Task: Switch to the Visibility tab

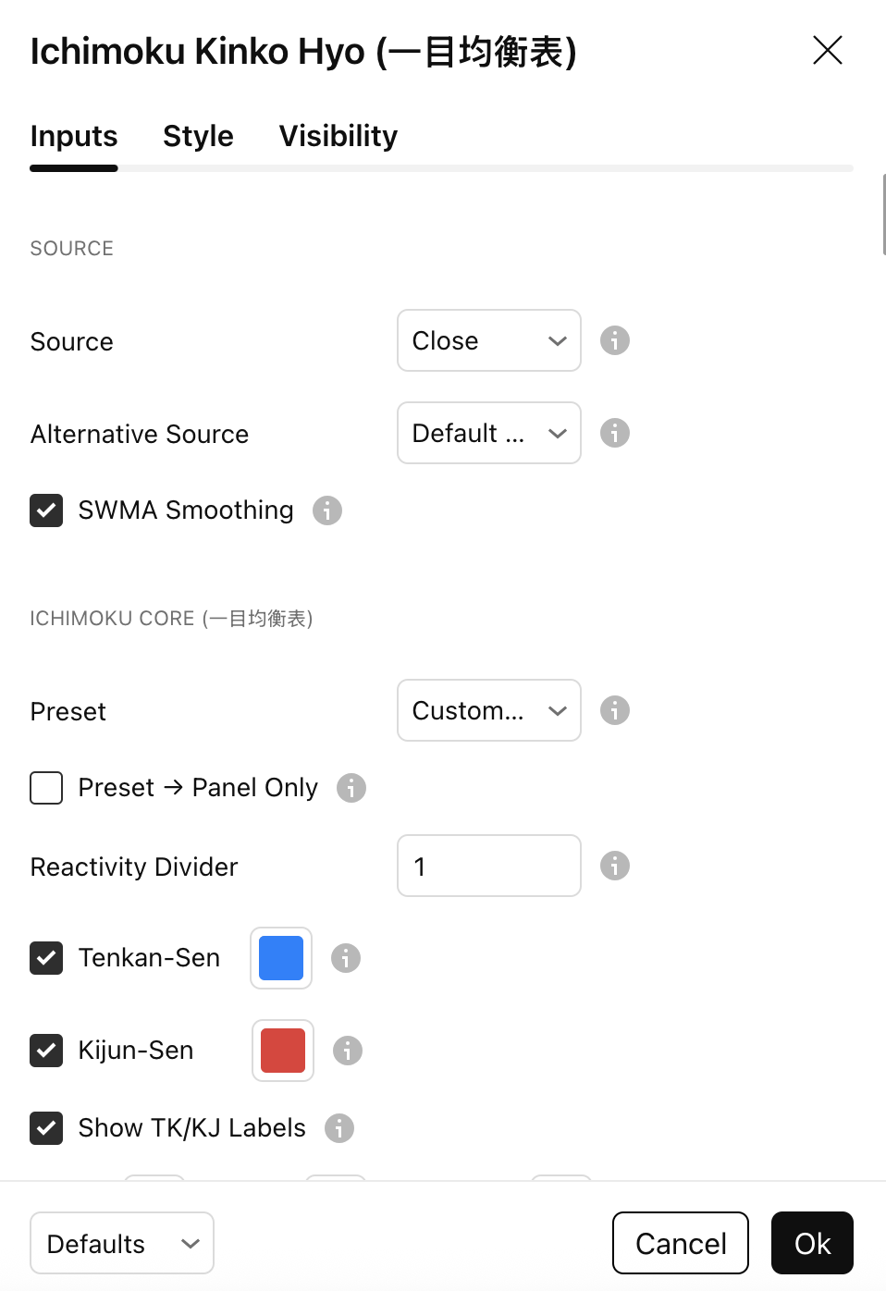Action: (x=338, y=136)
